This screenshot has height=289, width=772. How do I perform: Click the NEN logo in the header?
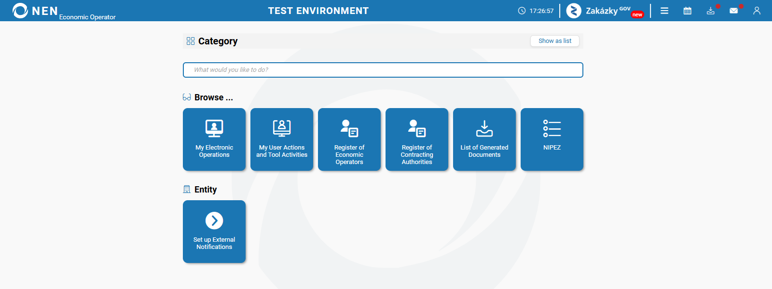(35, 11)
